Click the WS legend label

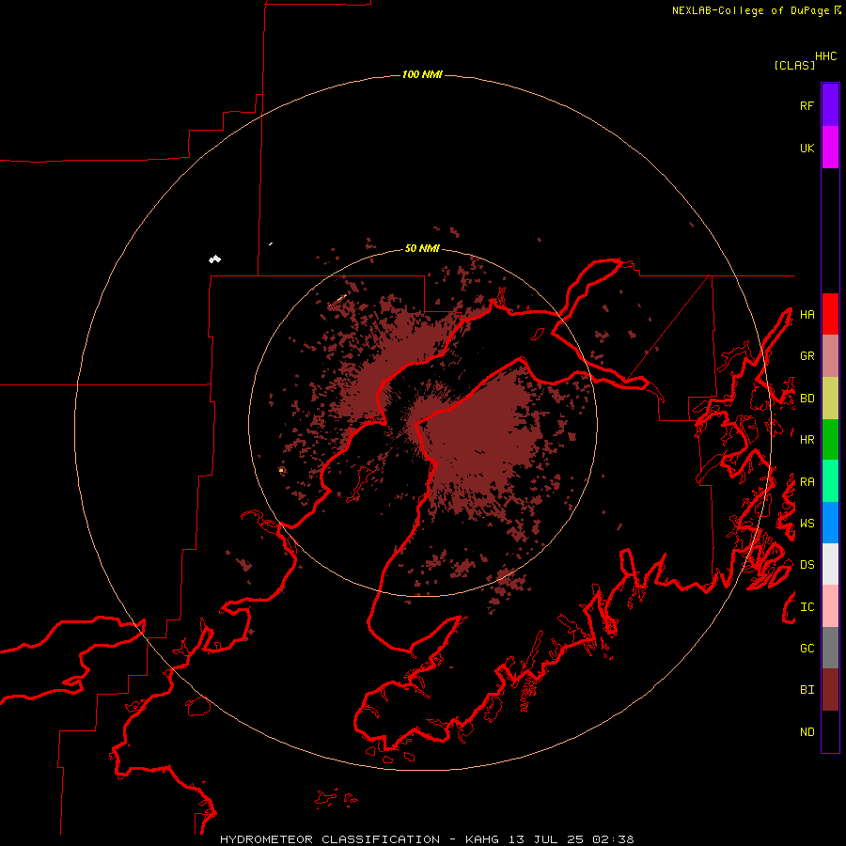tap(807, 524)
